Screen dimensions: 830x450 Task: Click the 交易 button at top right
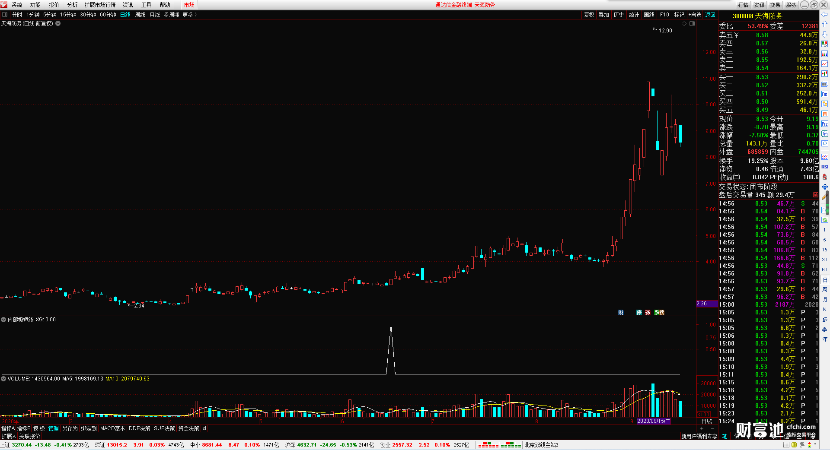coord(775,5)
